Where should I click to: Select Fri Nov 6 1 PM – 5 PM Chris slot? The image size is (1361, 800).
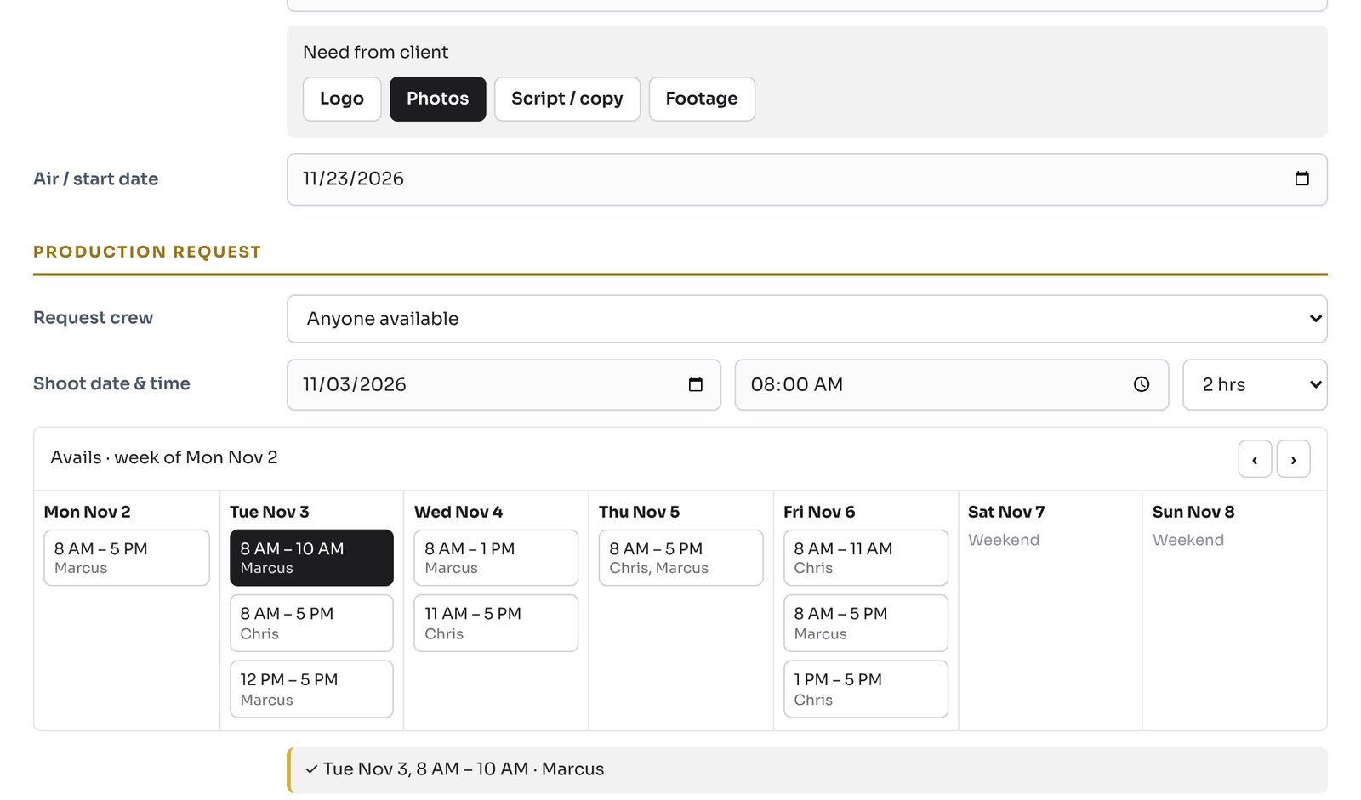[865, 689]
